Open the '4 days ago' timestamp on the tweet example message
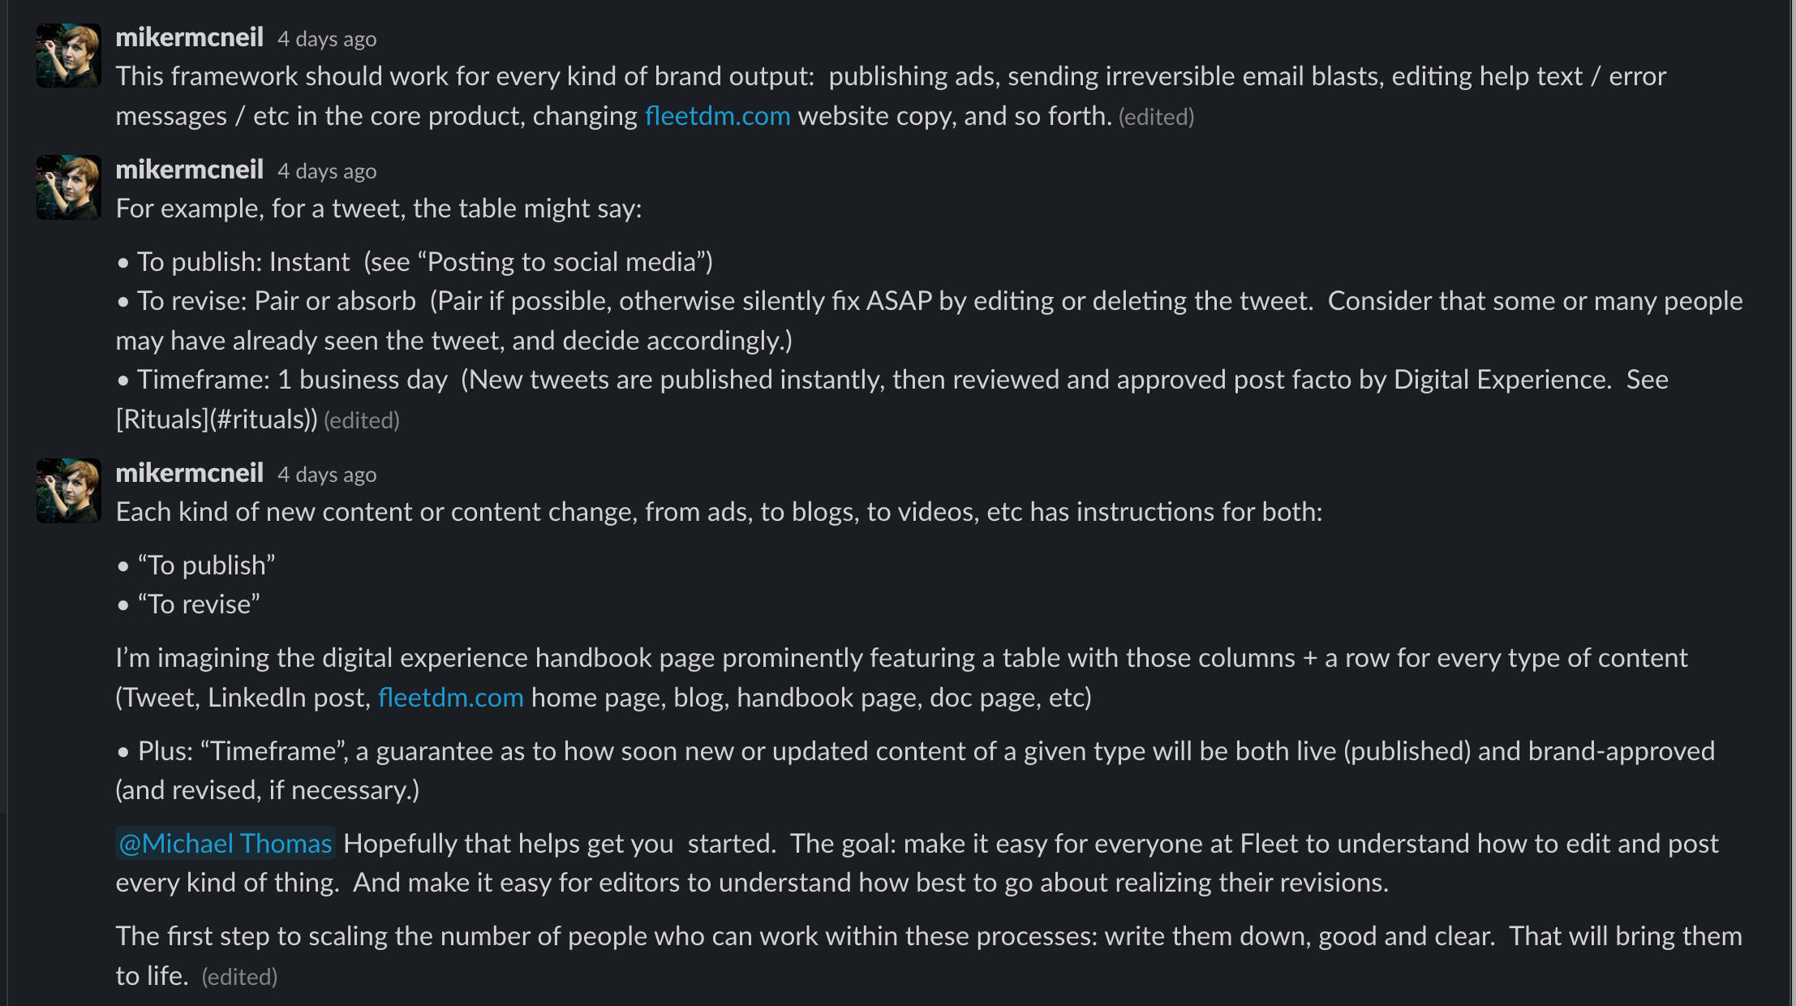1796x1006 pixels. 327,171
